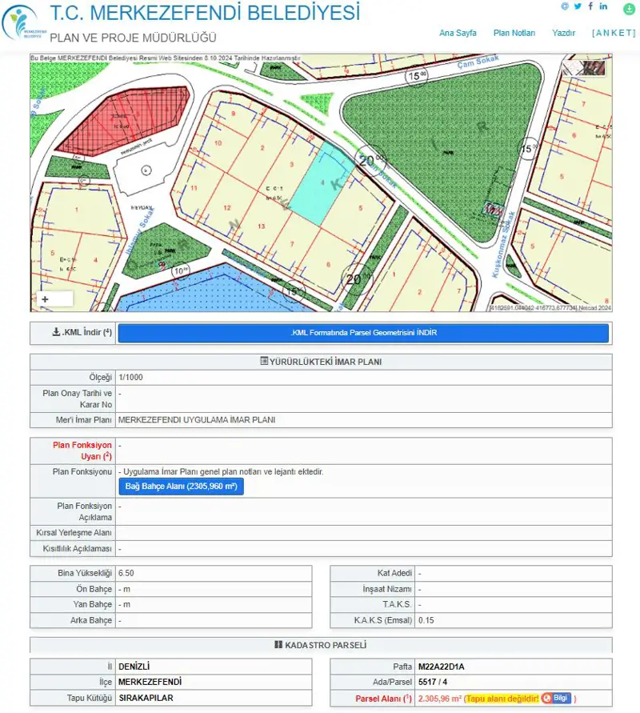Click the red '2.305,96 m²' parcel area
Screen dimensions: 640x713
click(440, 699)
